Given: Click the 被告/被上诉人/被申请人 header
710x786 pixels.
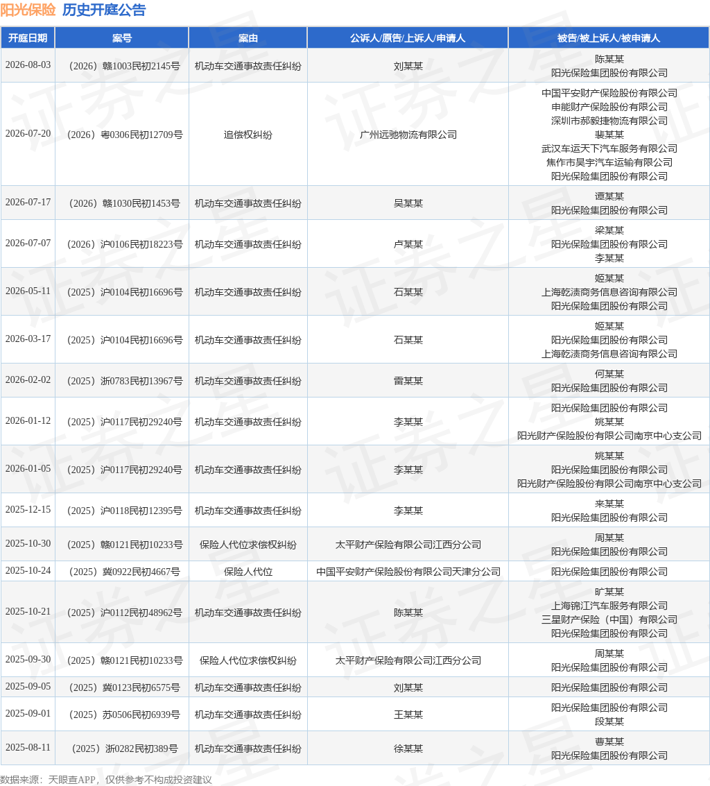Looking at the screenshot, I should pos(609,38).
